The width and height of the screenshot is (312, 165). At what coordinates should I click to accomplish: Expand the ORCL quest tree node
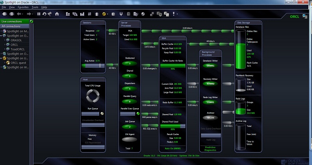click(x=5, y=63)
